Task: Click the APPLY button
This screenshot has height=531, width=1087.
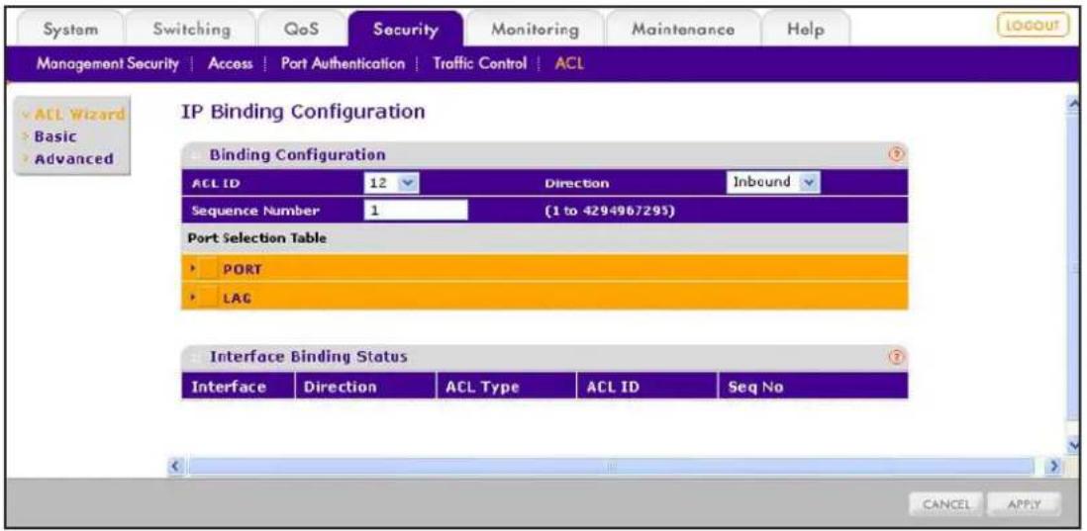Action: (x=1024, y=504)
